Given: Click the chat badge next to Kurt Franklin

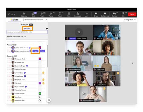Looking at the screenshot, I should (x=26, y=87).
